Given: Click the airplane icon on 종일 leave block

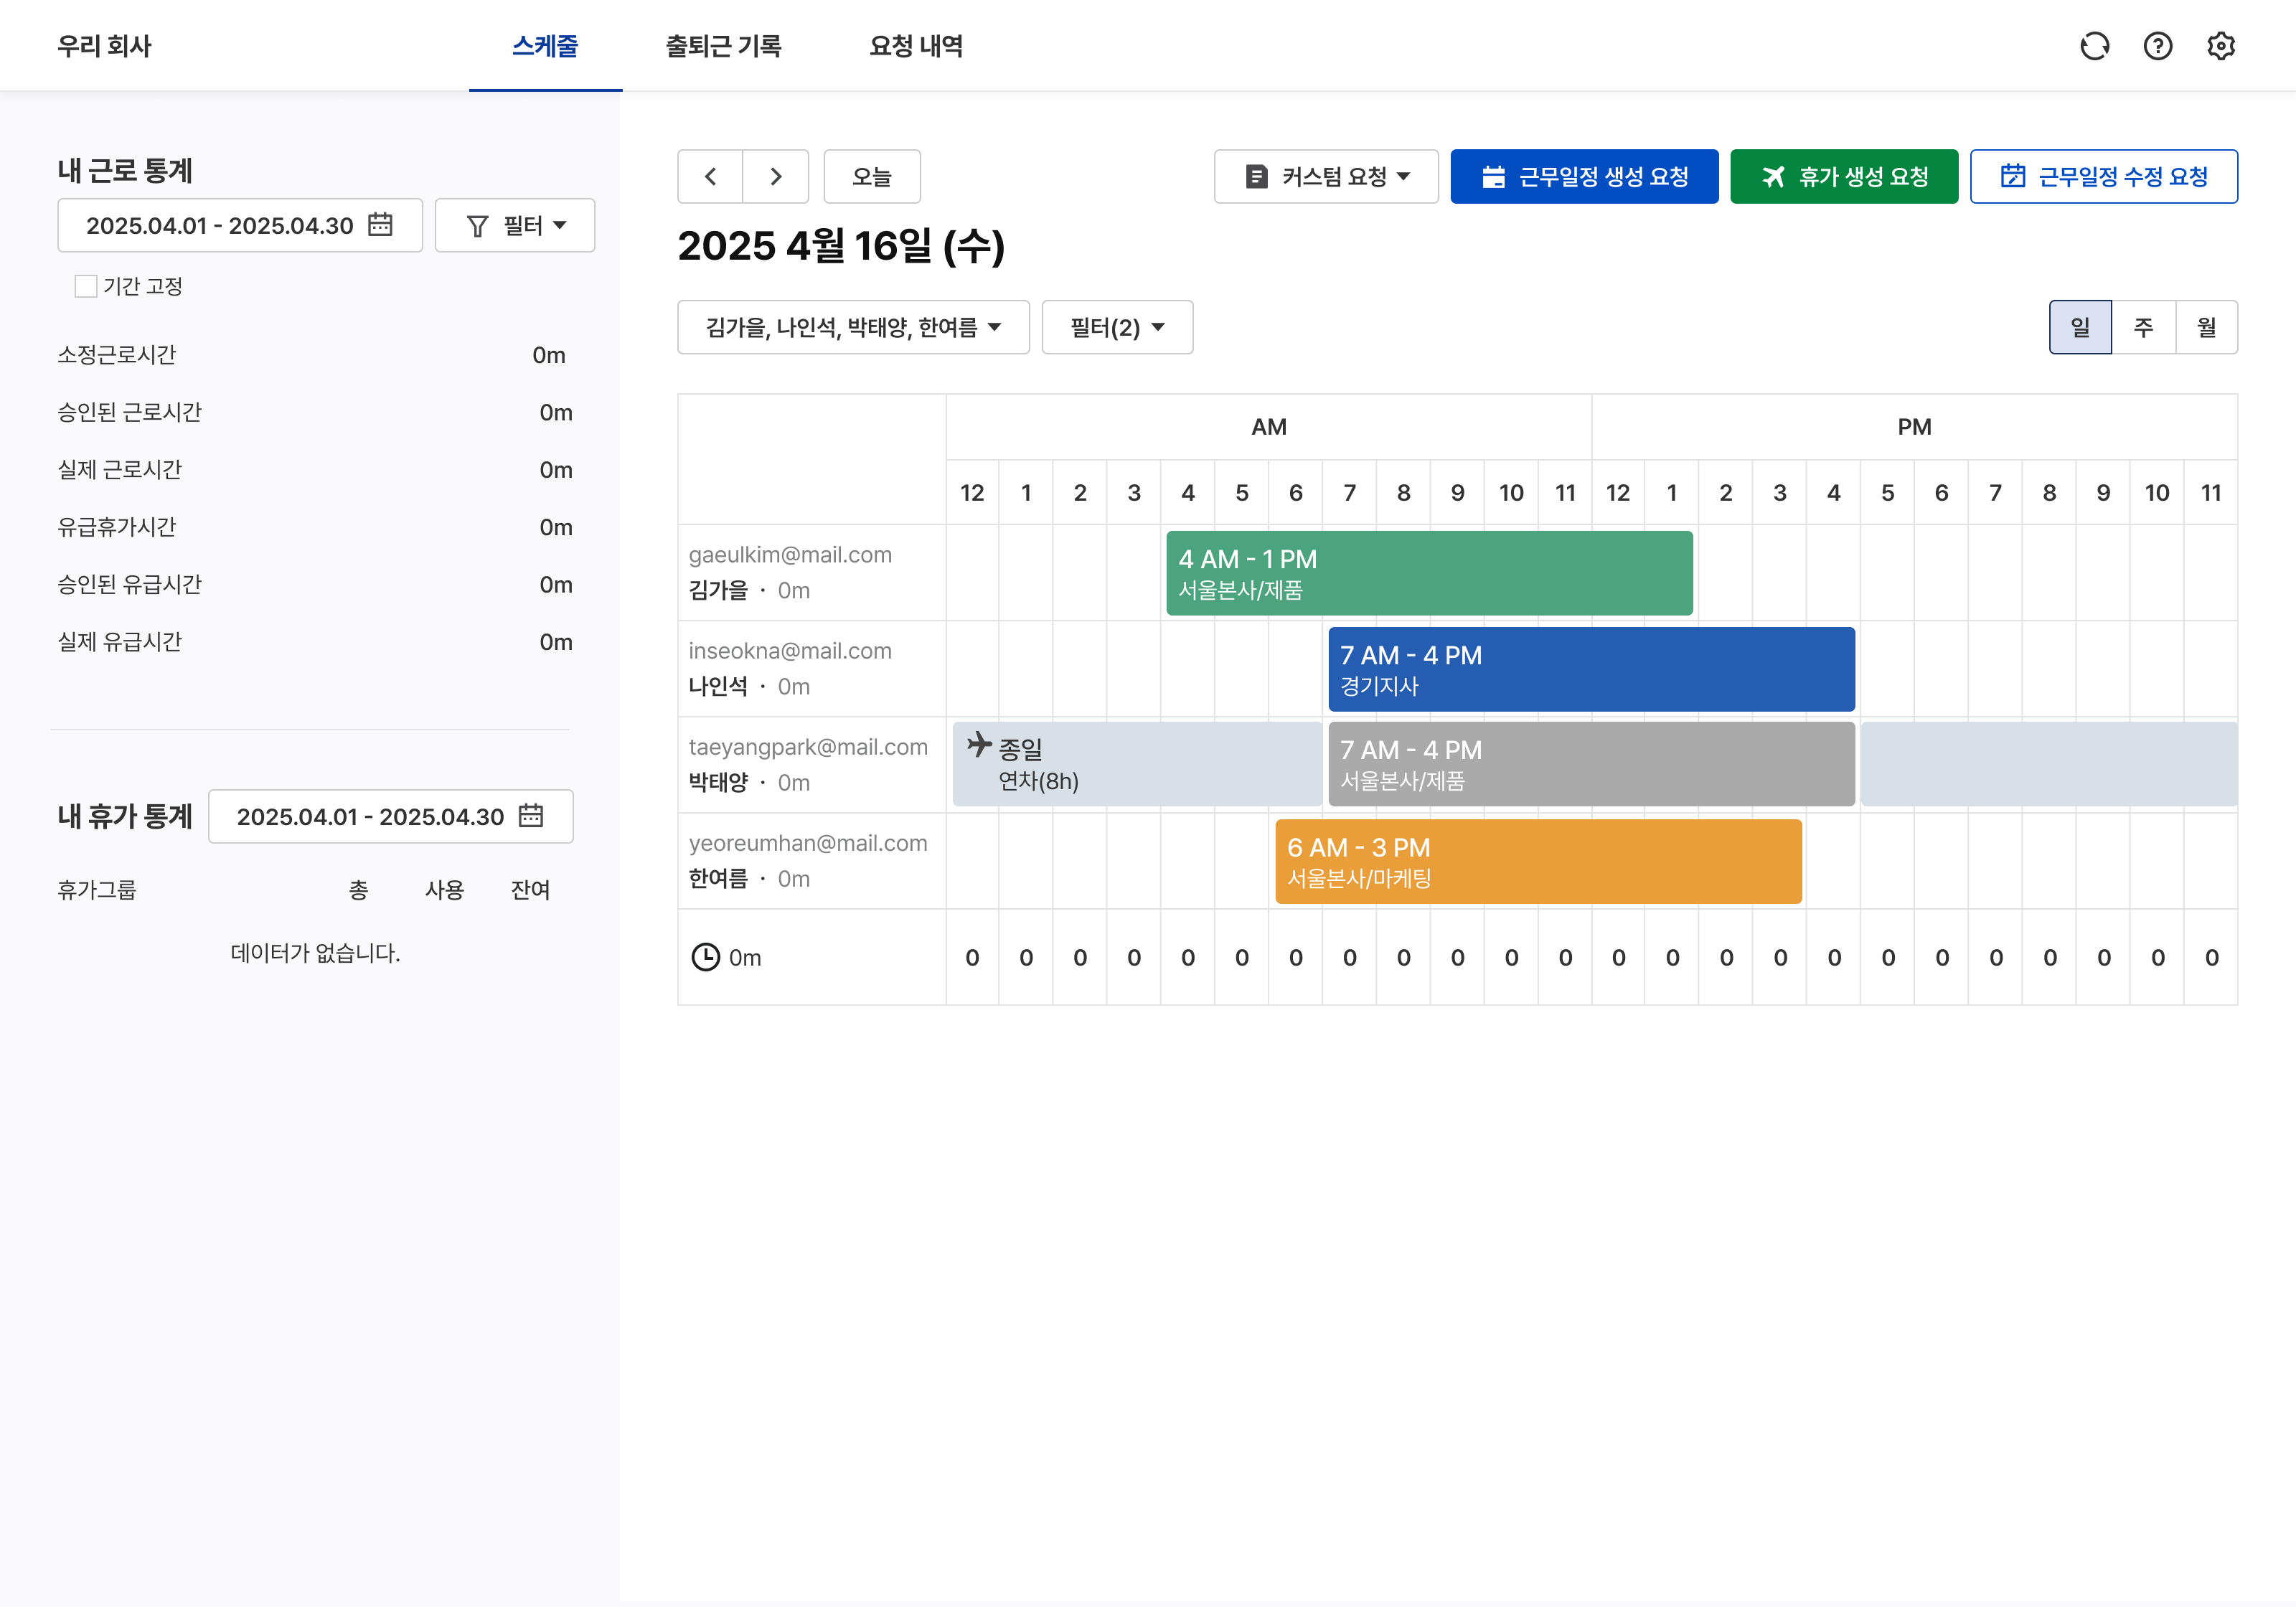Looking at the screenshot, I should [979, 744].
